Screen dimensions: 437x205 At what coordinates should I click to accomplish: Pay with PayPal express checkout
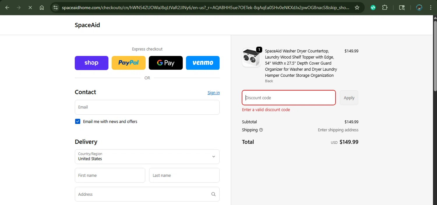coord(128,63)
